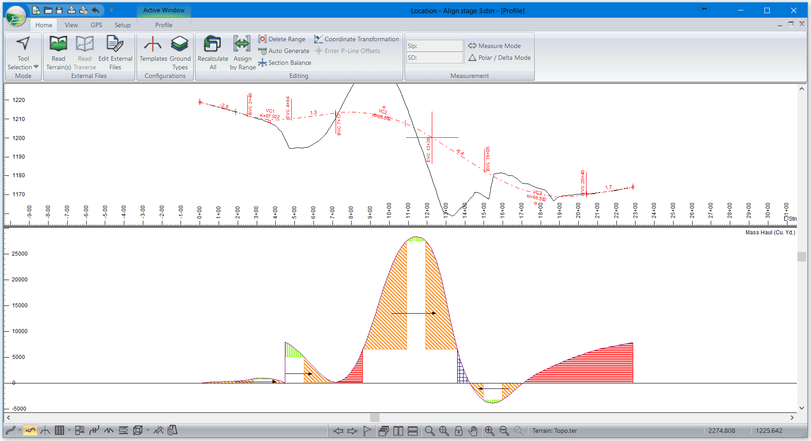Select the pan hand tool in status bar
The image size is (811, 441).
point(473,431)
